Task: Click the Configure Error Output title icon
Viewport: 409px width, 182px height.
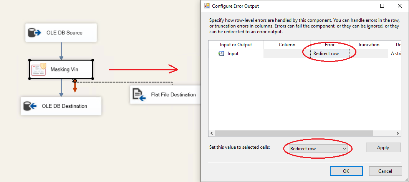Action: (207, 6)
